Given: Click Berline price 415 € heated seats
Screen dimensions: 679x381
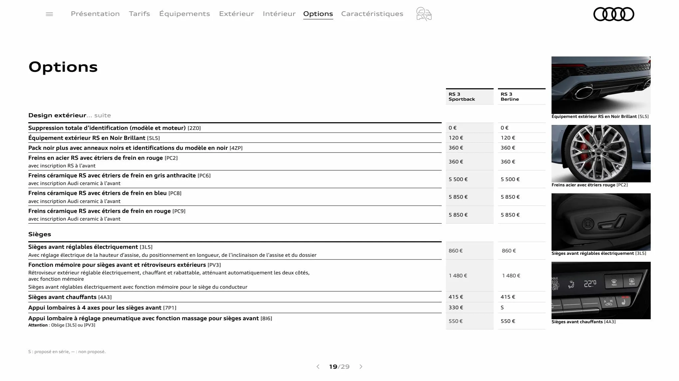Looking at the screenshot, I should click(508, 297).
